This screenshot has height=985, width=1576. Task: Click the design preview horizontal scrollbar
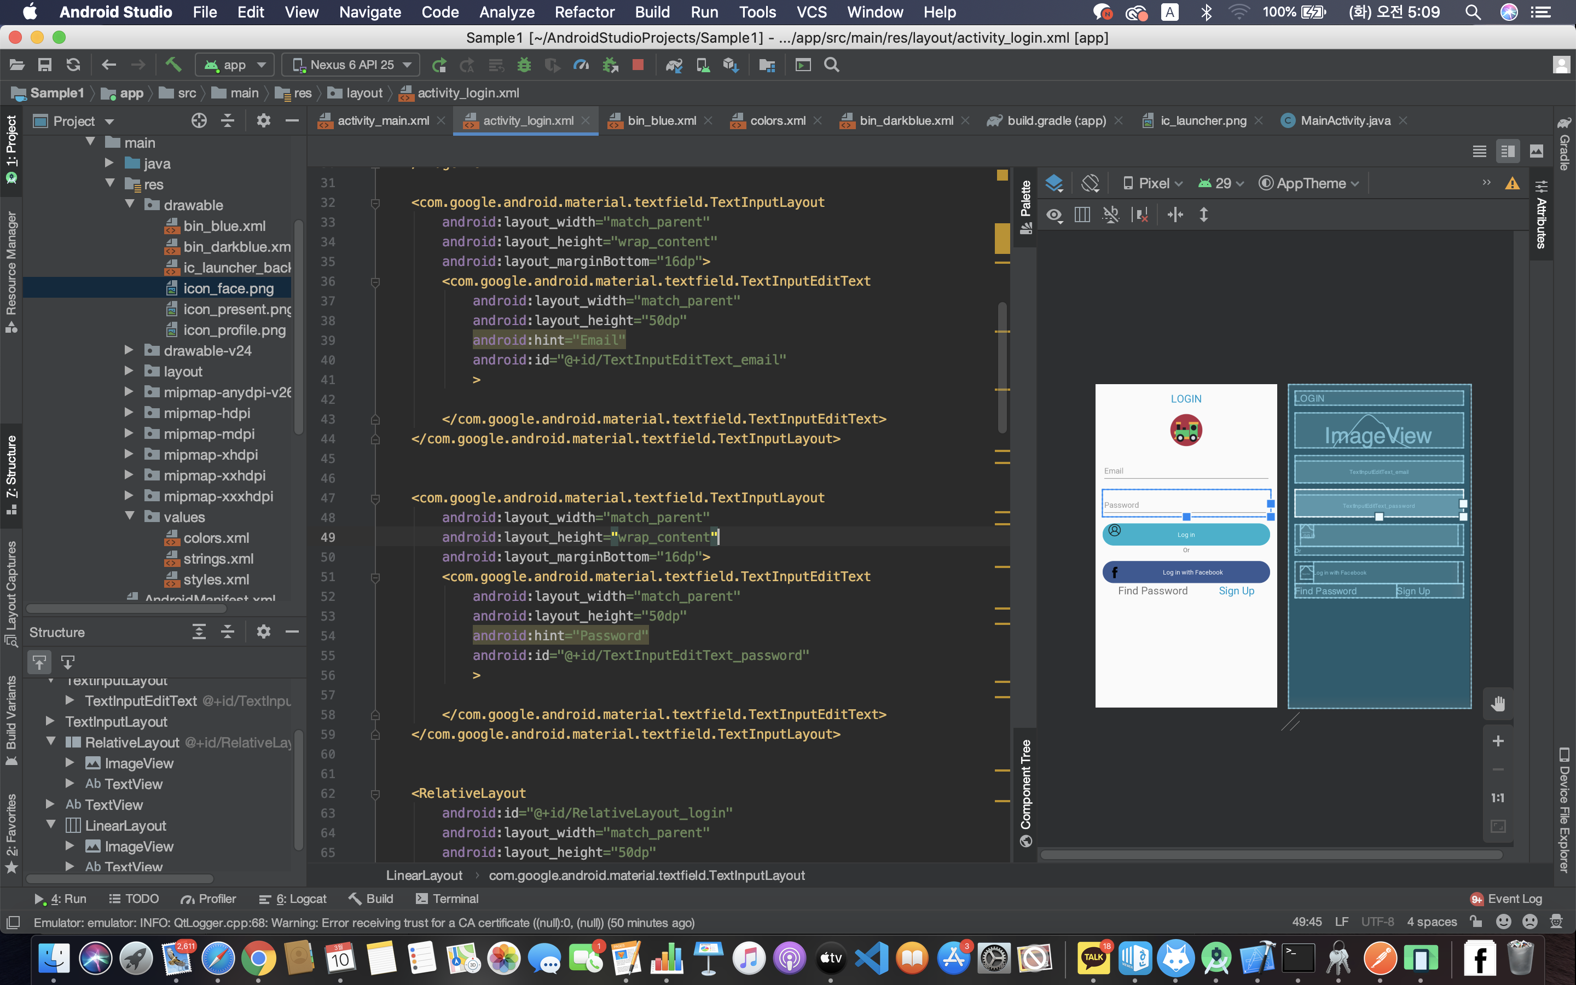coord(1270,854)
